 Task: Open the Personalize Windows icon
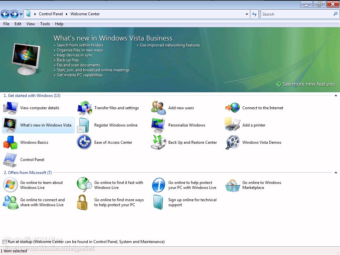tap(158, 125)
